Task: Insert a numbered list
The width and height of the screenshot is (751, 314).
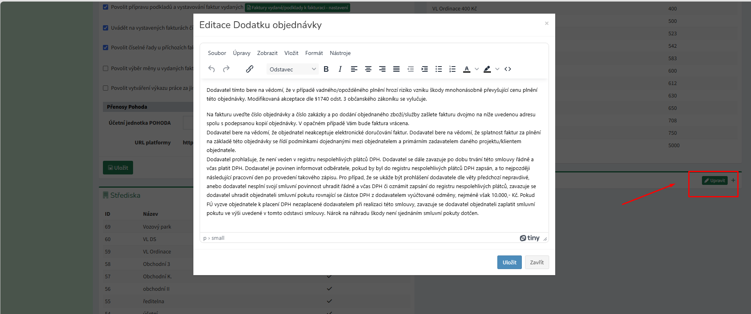Action: [x=452, y=69]
